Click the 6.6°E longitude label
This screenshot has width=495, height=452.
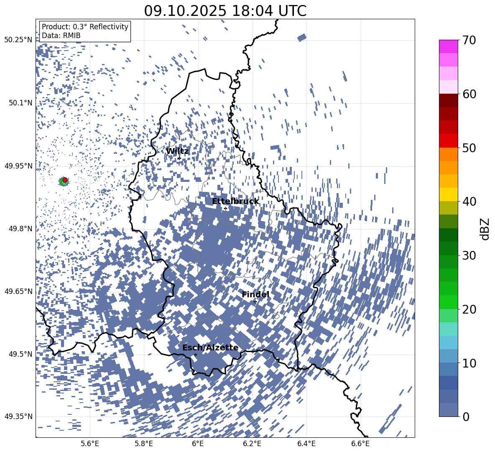360,444
